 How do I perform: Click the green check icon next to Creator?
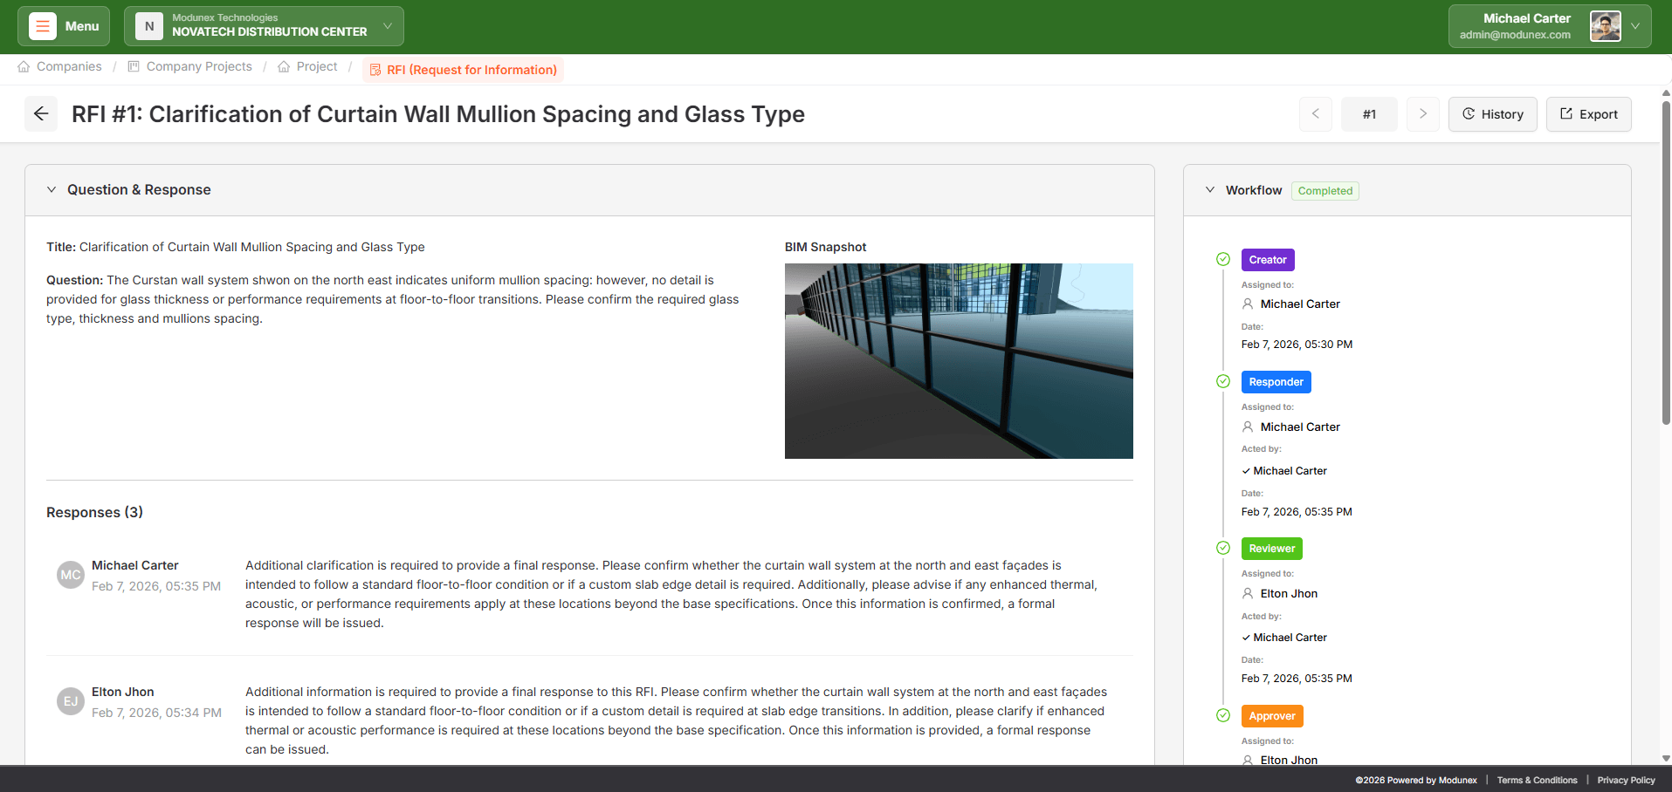(1223, 259)
